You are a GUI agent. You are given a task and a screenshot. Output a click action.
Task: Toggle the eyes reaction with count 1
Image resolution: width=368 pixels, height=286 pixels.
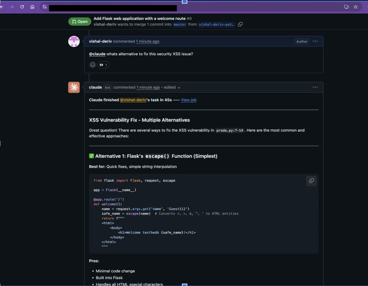click(104, 65)
